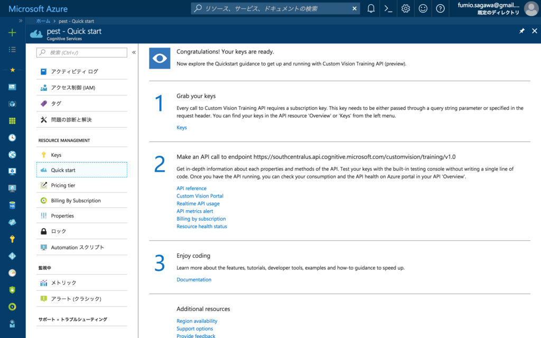Focus the resource menu 検索 (Ctrl+/) box
Screen dimensions: 541x338
[82, 52]
